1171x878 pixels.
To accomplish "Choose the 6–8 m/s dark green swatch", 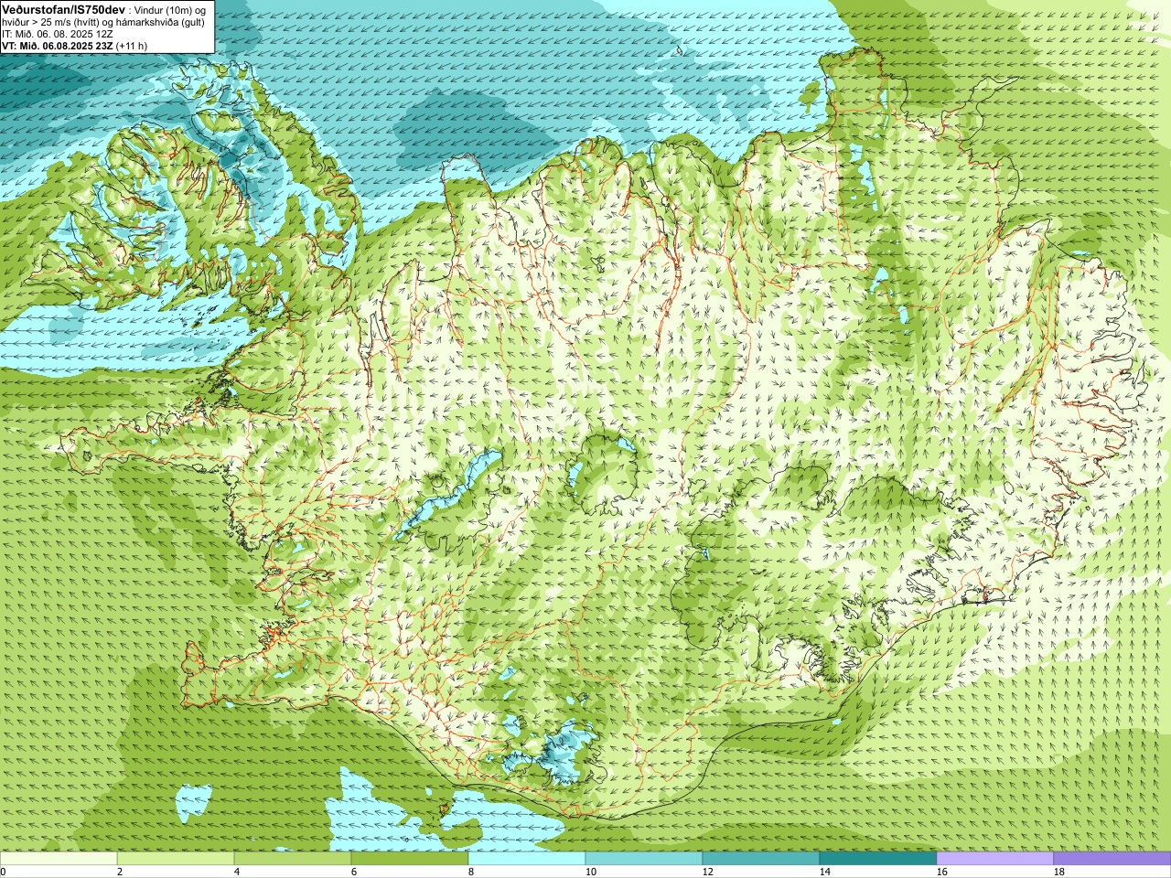I will tap(410, 859).
